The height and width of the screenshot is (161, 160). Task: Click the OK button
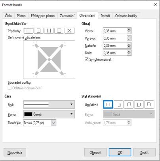coord(120,152)
